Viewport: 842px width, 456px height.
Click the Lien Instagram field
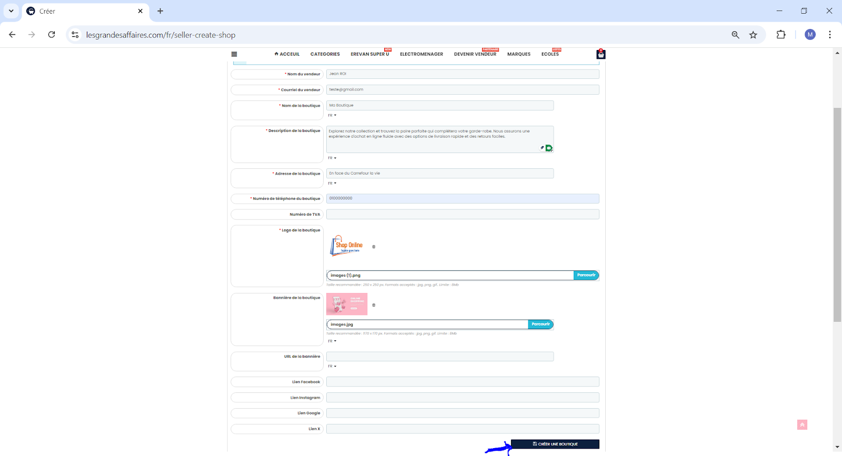(x=463, y=397)
